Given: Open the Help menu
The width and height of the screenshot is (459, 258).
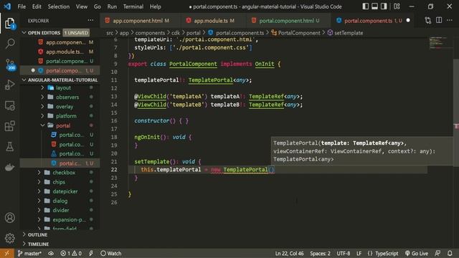Looking at the screenshot, I should tap(156, 6).
